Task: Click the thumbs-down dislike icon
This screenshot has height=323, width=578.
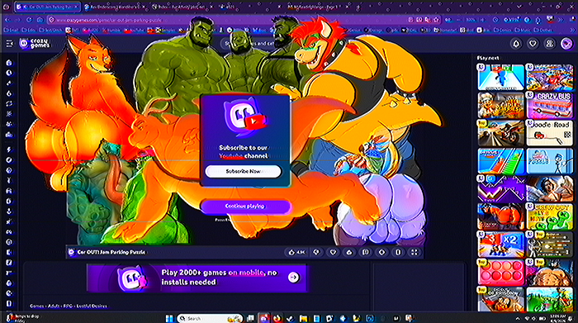Action: point(316,252)
